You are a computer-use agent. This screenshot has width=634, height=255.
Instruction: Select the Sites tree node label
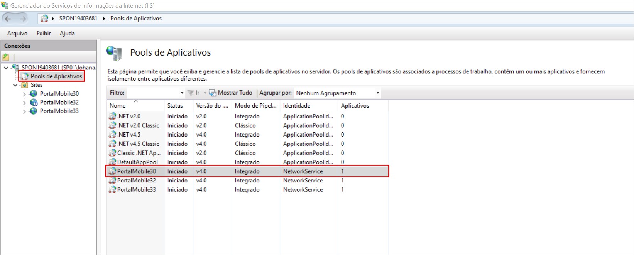coord(37,85)
